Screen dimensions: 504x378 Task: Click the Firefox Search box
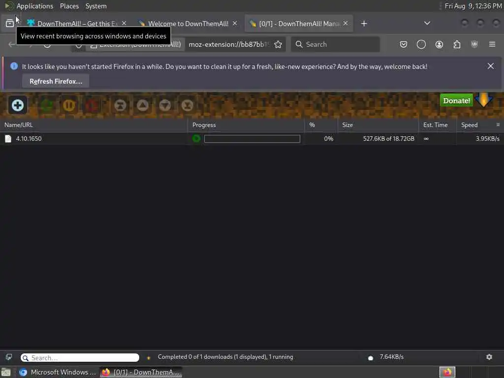tap(335, 44)
